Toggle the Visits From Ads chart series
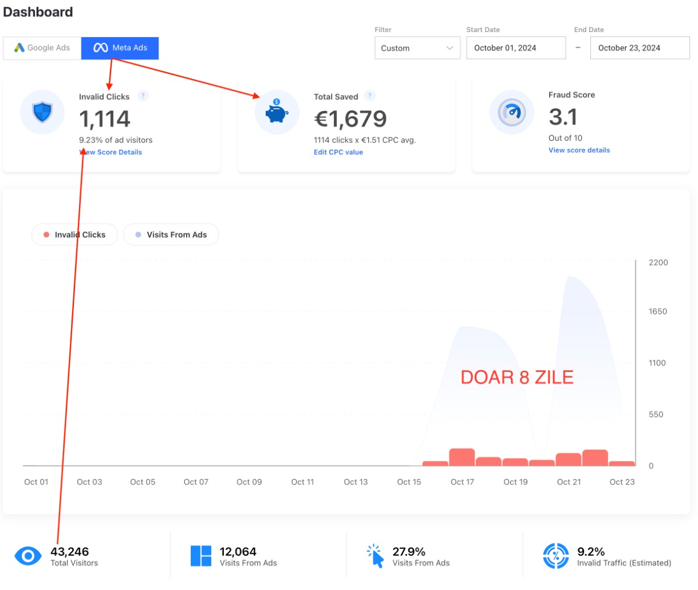Image resolution: width=698 pixels, height=590 pixels. point(171,235)
